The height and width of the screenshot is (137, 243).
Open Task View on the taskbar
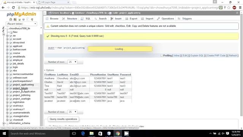[x=74, y=134]
